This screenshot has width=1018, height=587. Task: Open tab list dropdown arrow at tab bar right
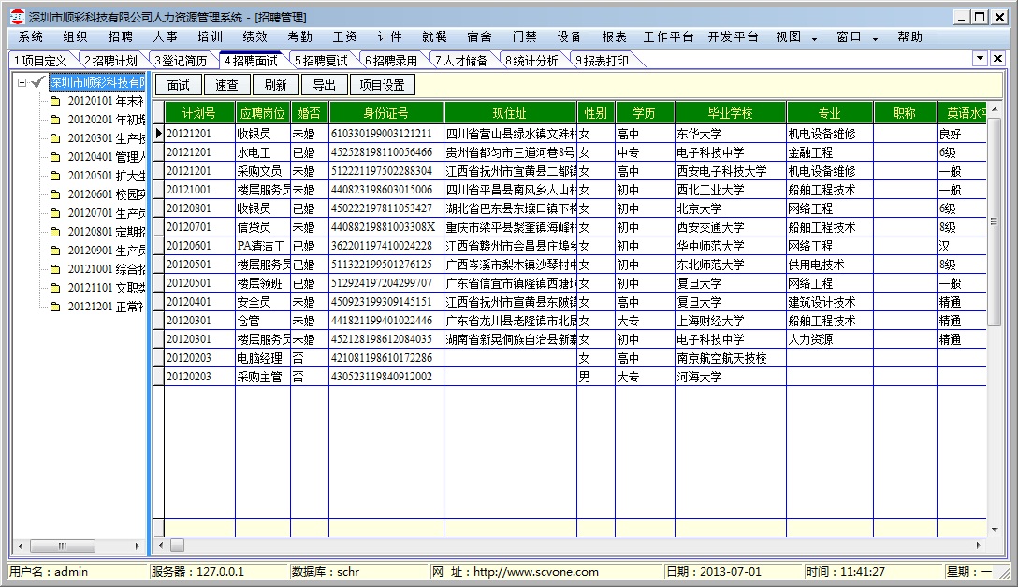click(981, 58)
